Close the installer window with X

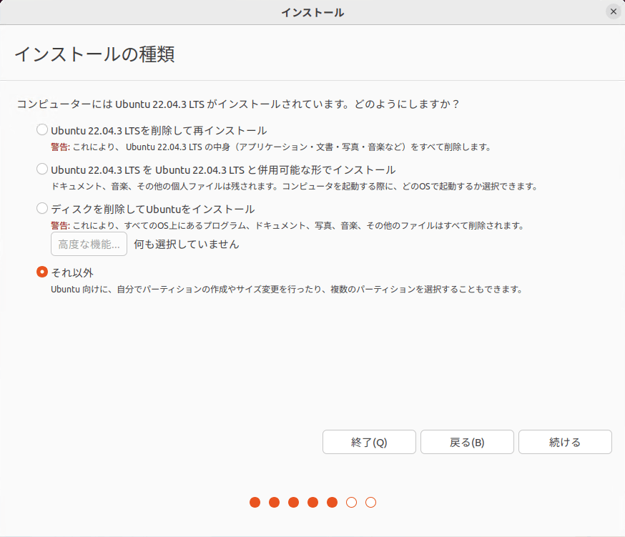614,11
